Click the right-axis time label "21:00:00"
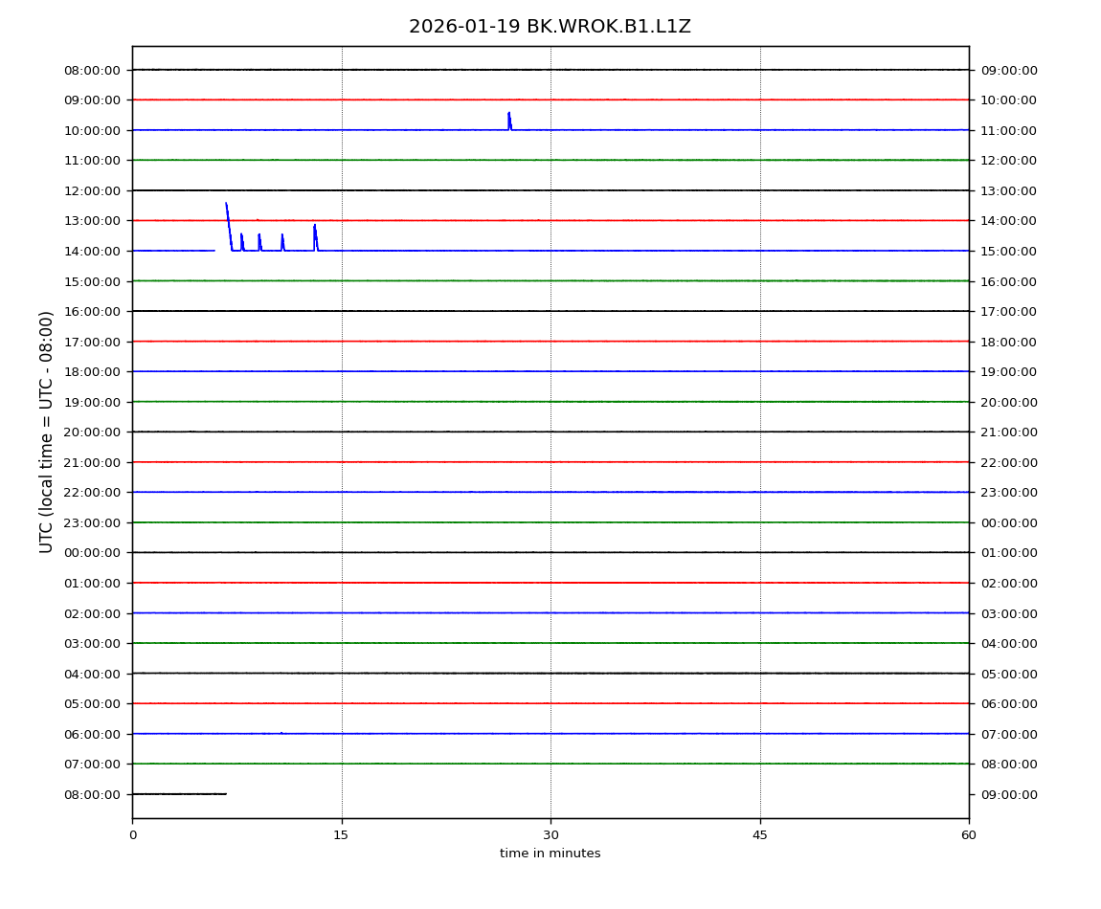This screenshot has width=1101, height=909. click(x=1009, y=432)
